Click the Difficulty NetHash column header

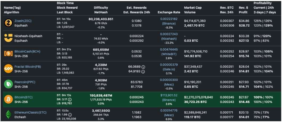click(101, 10)
